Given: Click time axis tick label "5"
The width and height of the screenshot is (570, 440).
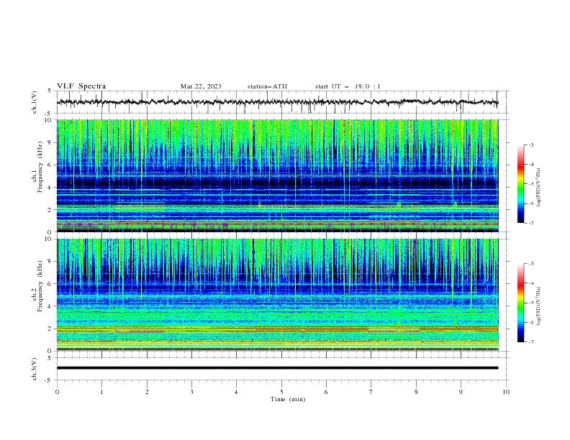Looking at the screenshot, I should 281,392.
